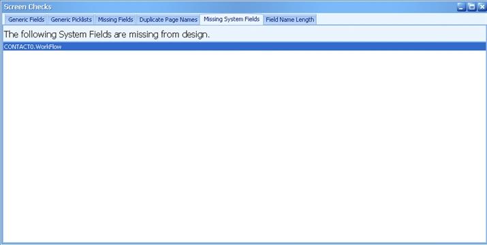Image resolution: width=487 pixels, height=245 pixels.
Task: Open the Generic Picklists tab
Action: coord(71,20)
